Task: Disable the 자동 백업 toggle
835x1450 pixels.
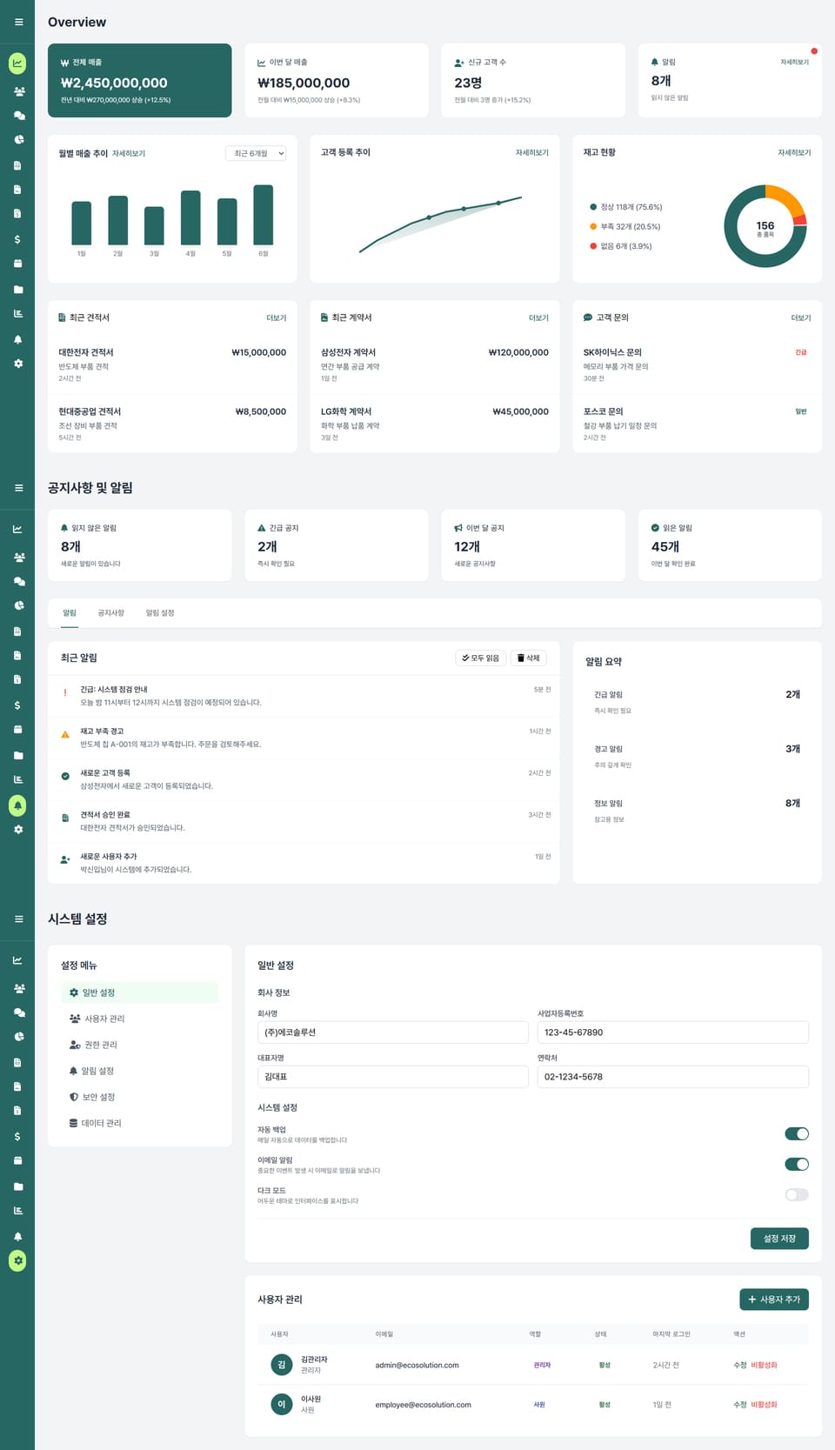Action: [796, 1133]
